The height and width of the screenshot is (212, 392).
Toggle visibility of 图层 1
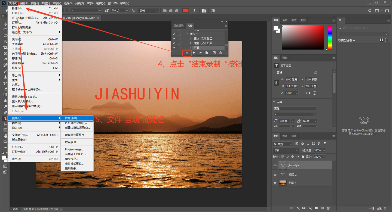(x=275, y=183)
